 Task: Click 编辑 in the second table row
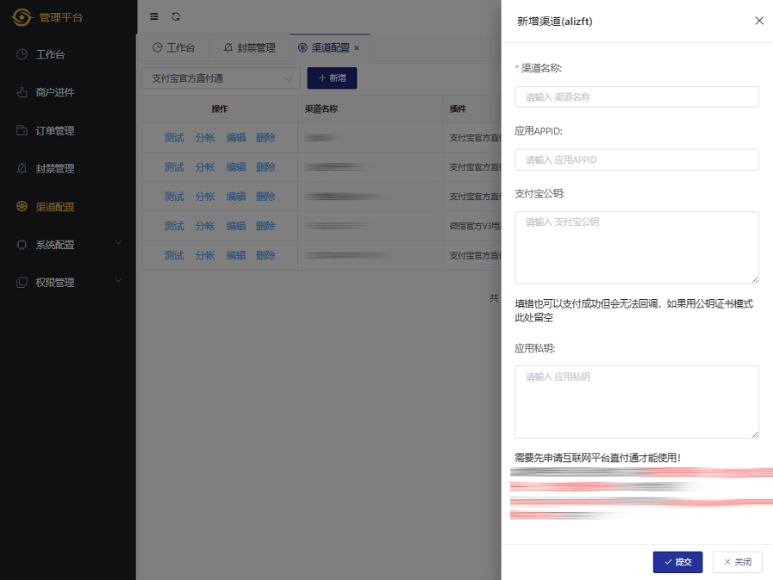point(235,168)
